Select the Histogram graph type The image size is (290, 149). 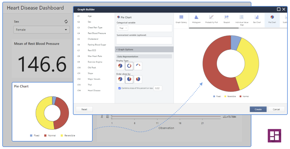point(196,19)
